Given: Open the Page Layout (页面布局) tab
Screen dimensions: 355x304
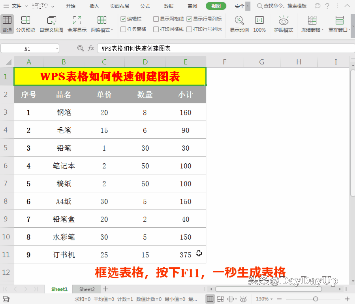Looking at the screenshot, I should [120, 6].
